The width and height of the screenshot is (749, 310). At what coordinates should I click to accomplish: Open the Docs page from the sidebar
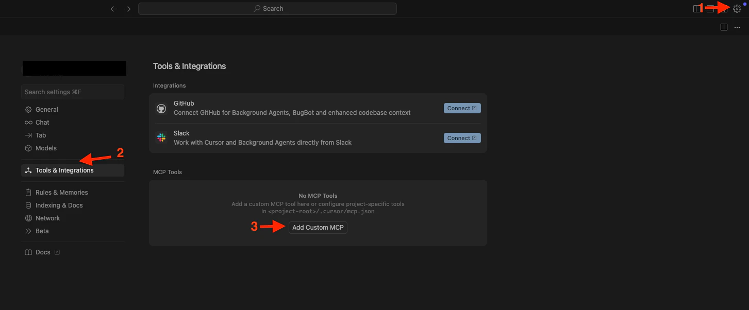(43, 252)
